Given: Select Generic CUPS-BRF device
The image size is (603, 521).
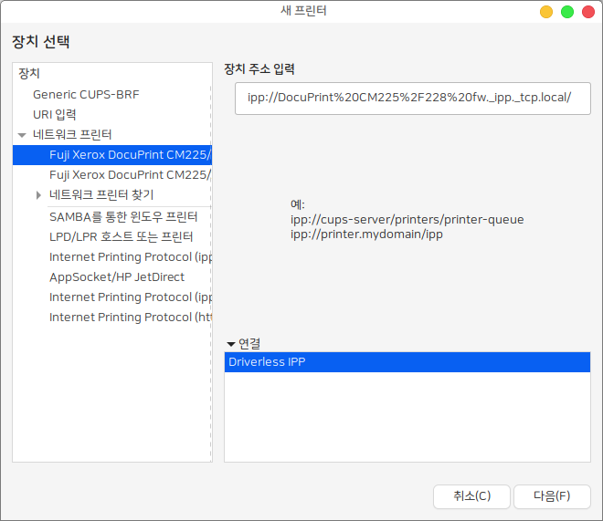Looking at the screenshot, I should click(x=86, y=94).
